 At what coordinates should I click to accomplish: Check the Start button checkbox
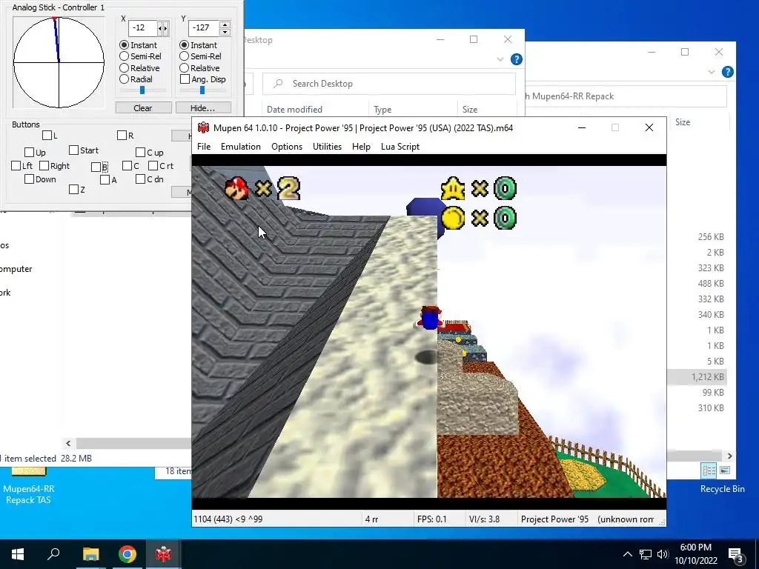click(x=73, y=150)
